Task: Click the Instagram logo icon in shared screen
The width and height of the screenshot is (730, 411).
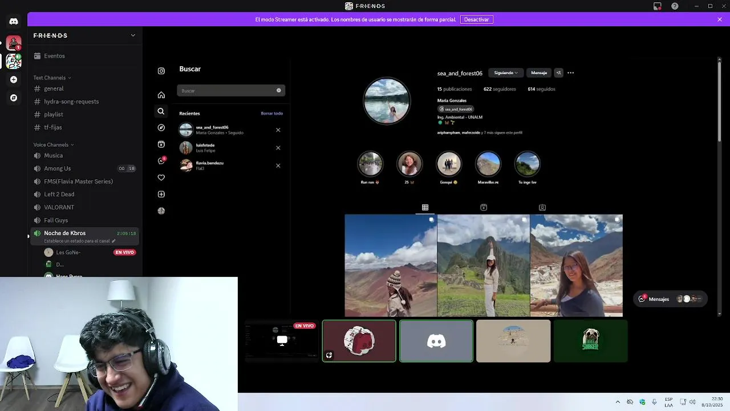Action: point(161,71)
